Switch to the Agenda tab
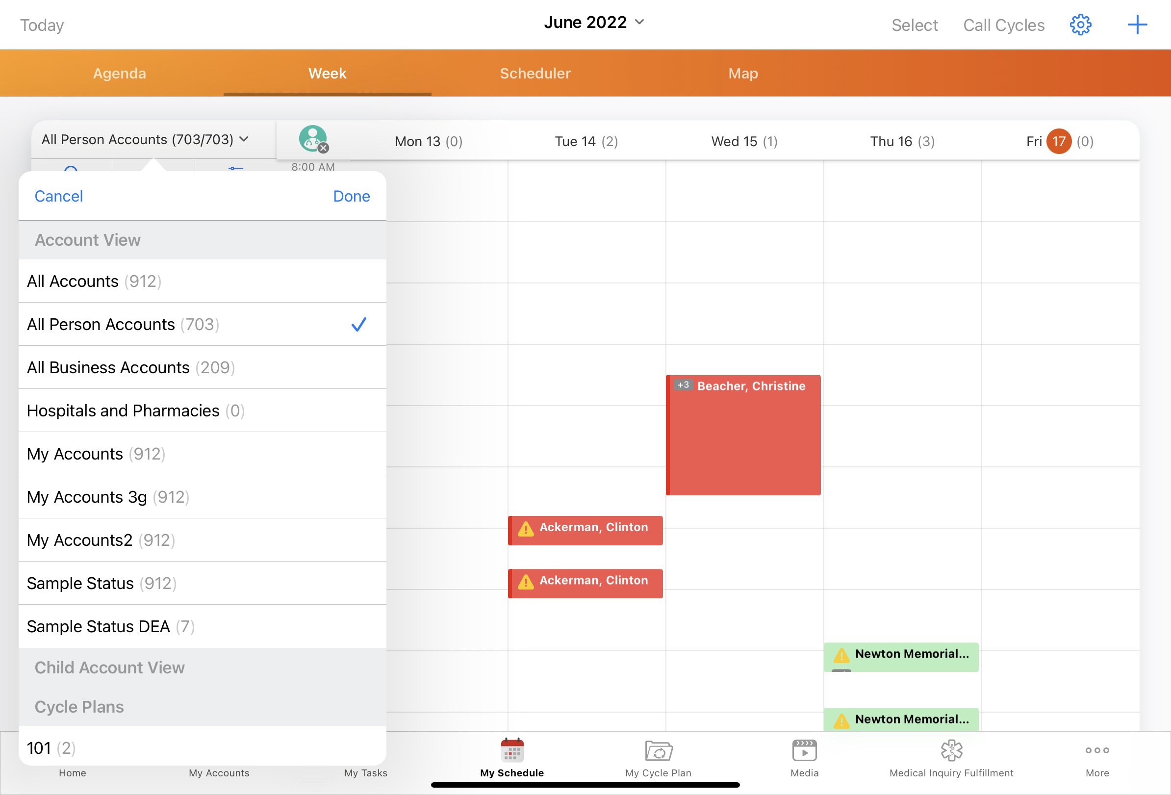Viewport: 1171px width, 795px height. [x=120, y=74]
